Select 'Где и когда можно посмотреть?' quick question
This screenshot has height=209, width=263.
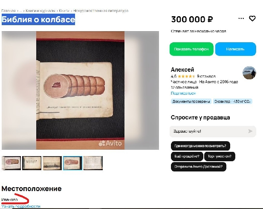pos(200,146)
